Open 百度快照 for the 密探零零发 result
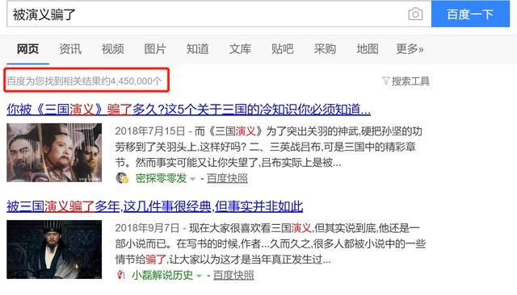 227,179
